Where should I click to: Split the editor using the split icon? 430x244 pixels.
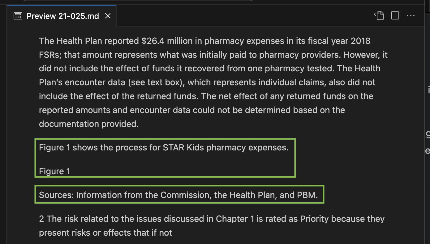395,16
